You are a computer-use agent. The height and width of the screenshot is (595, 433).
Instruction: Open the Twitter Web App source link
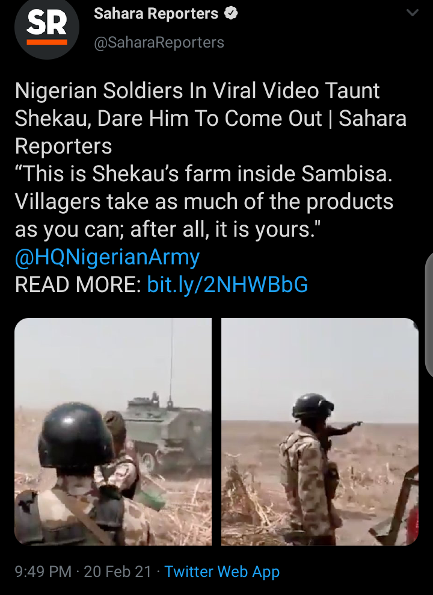(222, 572)
